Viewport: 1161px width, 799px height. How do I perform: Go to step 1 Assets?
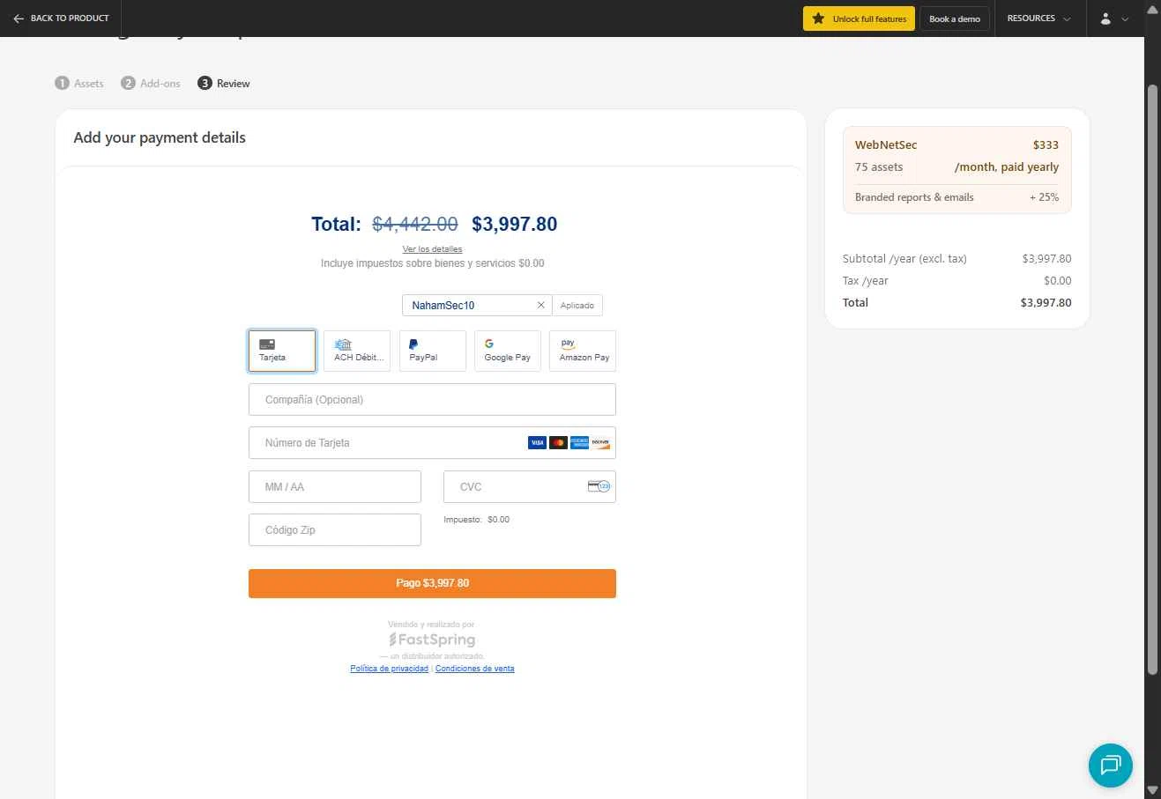tap(79, 84)
